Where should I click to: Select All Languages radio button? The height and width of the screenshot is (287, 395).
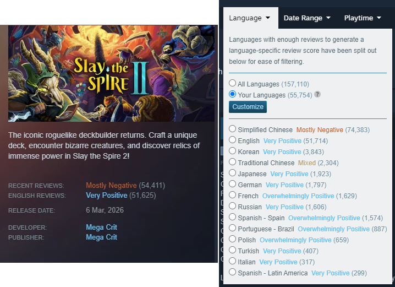tap(232, 83)
